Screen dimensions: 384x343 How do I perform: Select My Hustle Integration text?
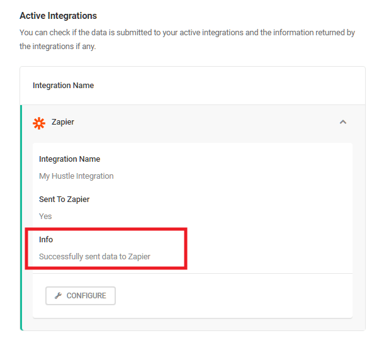pos(76,176)
